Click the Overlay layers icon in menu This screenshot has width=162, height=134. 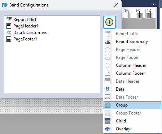pos(108,129)
